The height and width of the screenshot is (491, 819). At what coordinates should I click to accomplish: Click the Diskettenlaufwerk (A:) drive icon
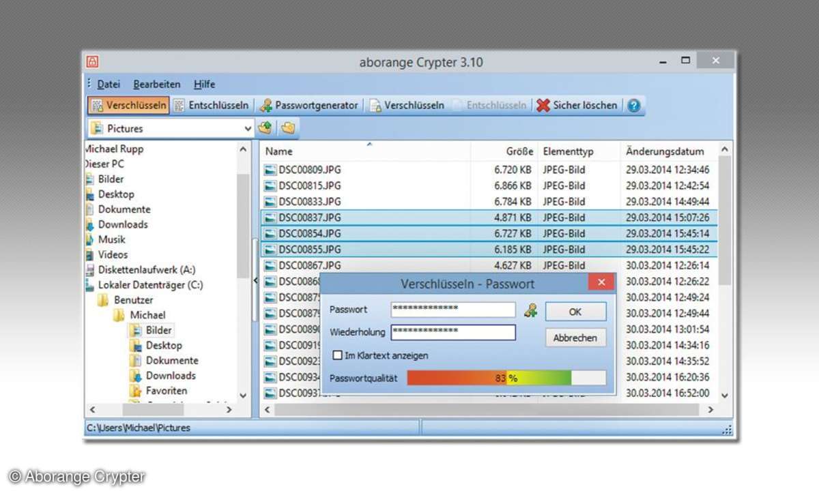coord(90,269)
